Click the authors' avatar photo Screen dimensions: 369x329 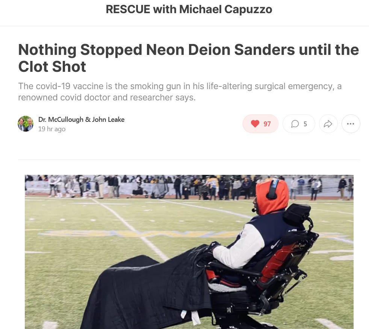pyautogui.click(x=26, y=124)
